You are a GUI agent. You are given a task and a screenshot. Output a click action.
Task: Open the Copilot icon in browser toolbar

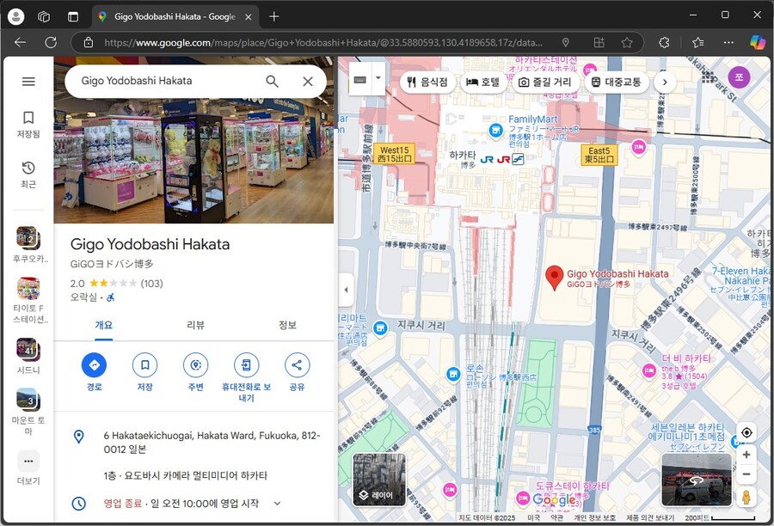coord(757,42)
